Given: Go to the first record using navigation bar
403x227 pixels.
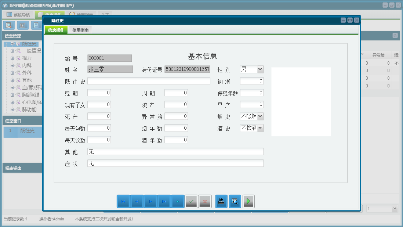Looking at the screenshot, I should 123,201.
